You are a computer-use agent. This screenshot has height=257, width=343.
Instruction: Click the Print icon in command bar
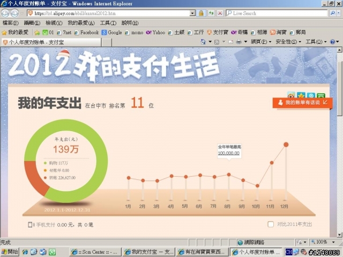coord(239,42)
